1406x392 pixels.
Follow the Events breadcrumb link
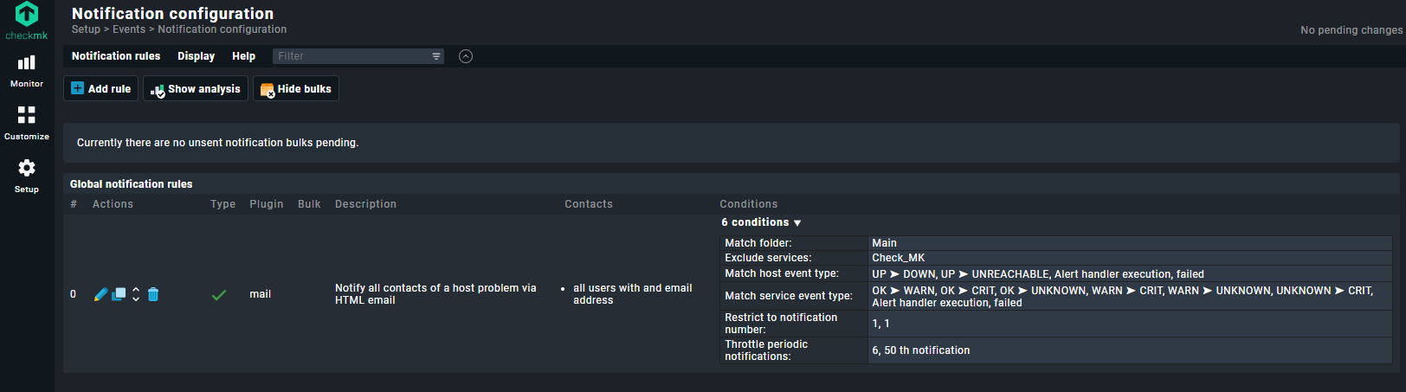(x=129, y=29)
